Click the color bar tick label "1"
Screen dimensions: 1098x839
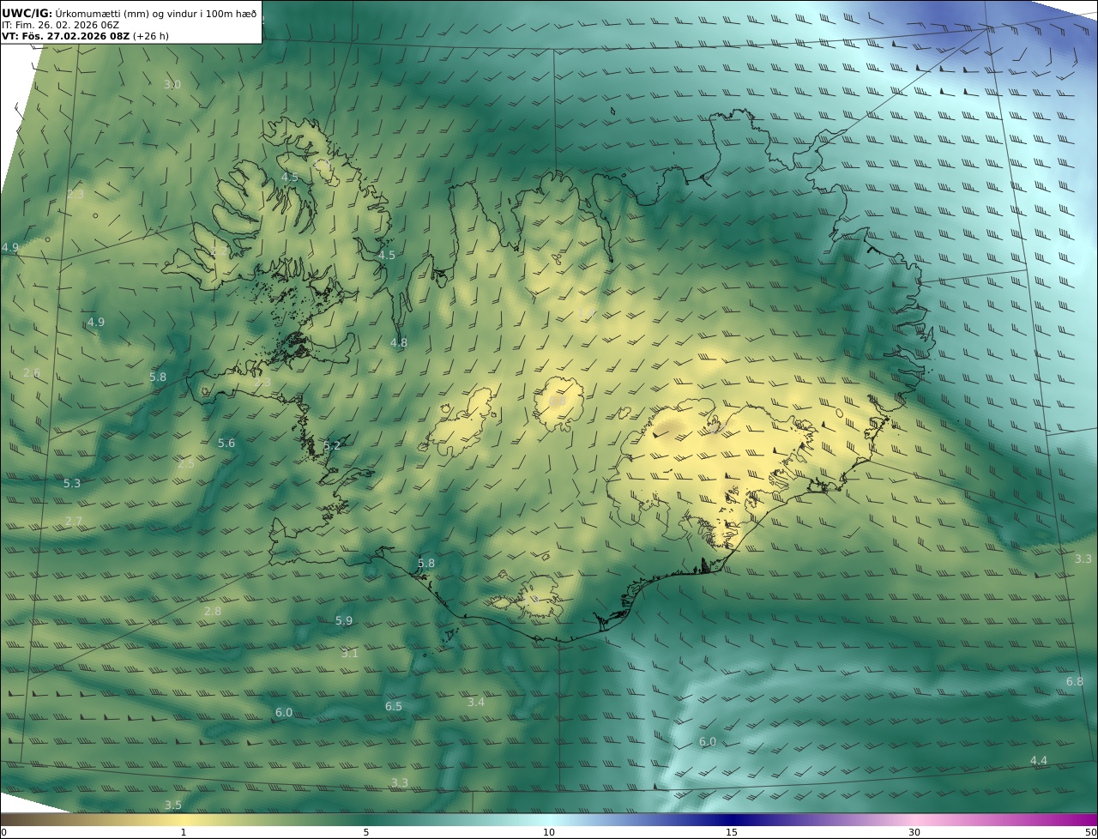point(184,832)
